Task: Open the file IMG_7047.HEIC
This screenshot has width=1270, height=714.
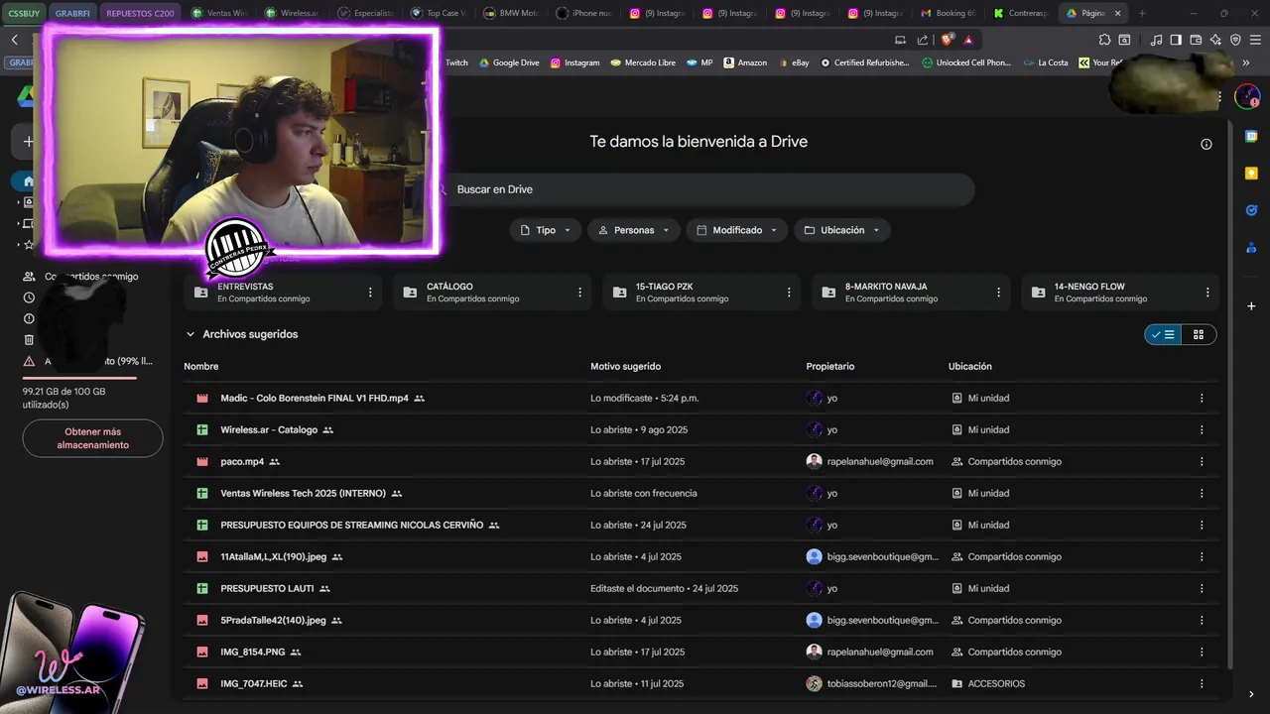Action: [x=253, y=683]
